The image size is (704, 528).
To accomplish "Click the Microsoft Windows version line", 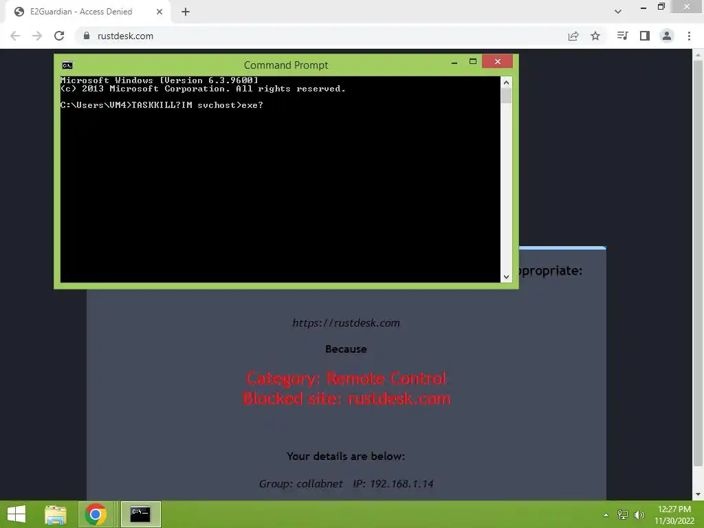I will [x=159, y=80].
